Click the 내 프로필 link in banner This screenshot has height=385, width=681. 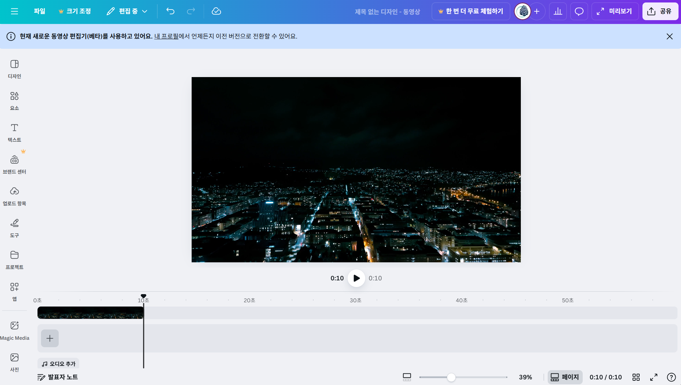pyautogui.click(x=166, y=36)
